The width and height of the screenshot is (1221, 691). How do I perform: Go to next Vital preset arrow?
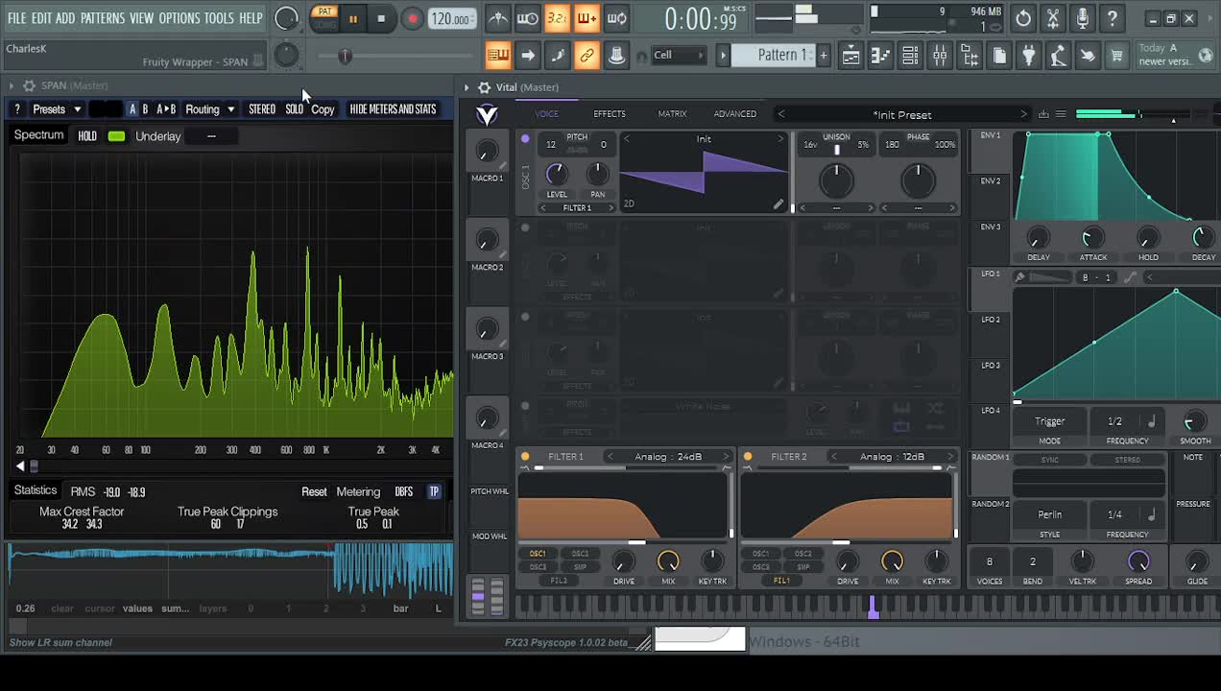click(x=1023, y=114)
